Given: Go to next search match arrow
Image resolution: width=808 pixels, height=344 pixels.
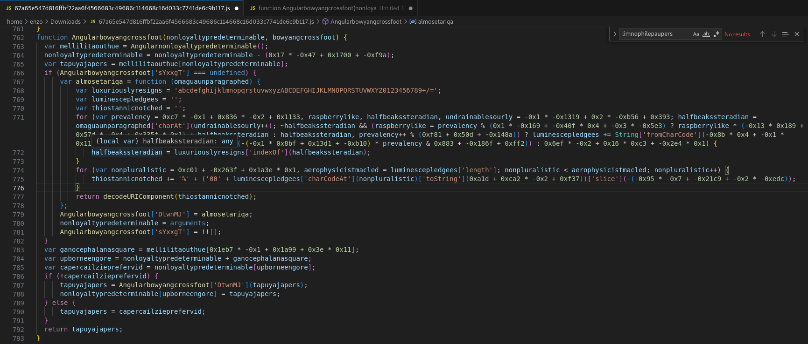Looking at the screenshot, I should click(774, 34).
